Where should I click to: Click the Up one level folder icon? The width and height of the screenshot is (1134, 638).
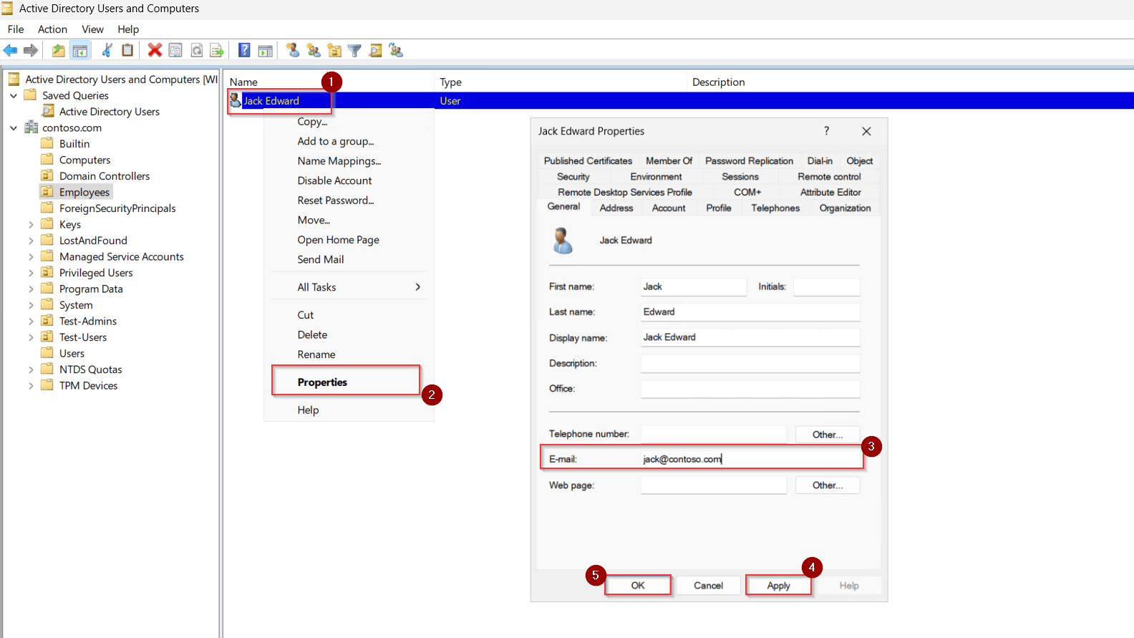(59, 50)
